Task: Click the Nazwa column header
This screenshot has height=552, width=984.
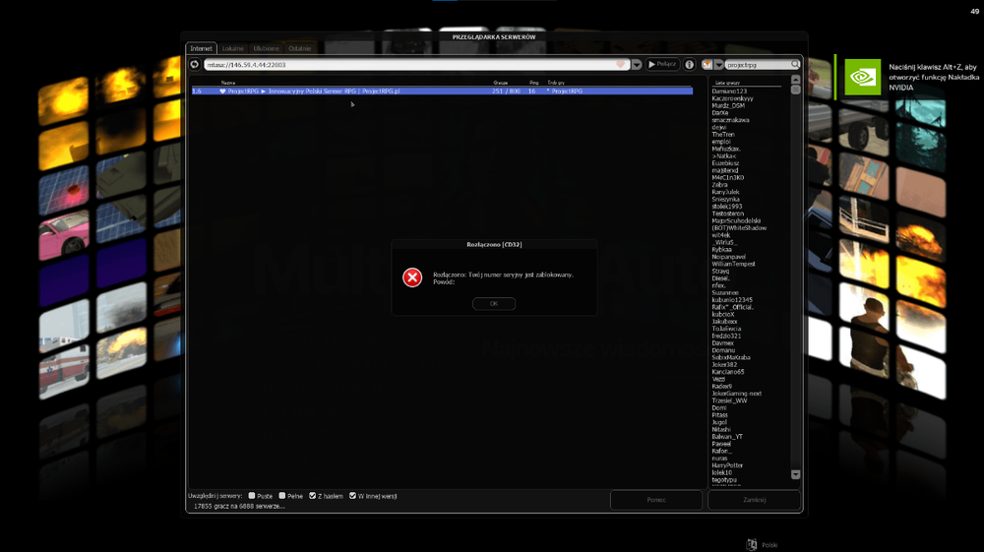Action: pyautogui.click(x=228, y=83)
